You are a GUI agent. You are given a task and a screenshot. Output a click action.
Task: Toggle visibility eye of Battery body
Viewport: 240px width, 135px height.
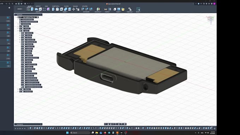click(22, 33)
